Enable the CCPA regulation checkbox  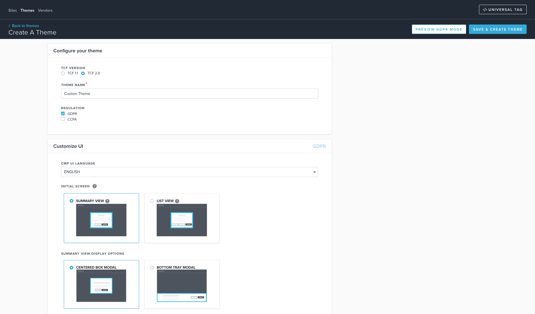(x=63, y=119)
